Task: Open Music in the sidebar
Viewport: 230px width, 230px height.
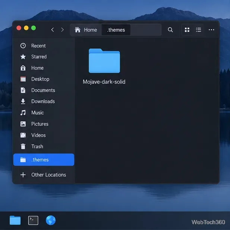Action: (x=44, y=113)
